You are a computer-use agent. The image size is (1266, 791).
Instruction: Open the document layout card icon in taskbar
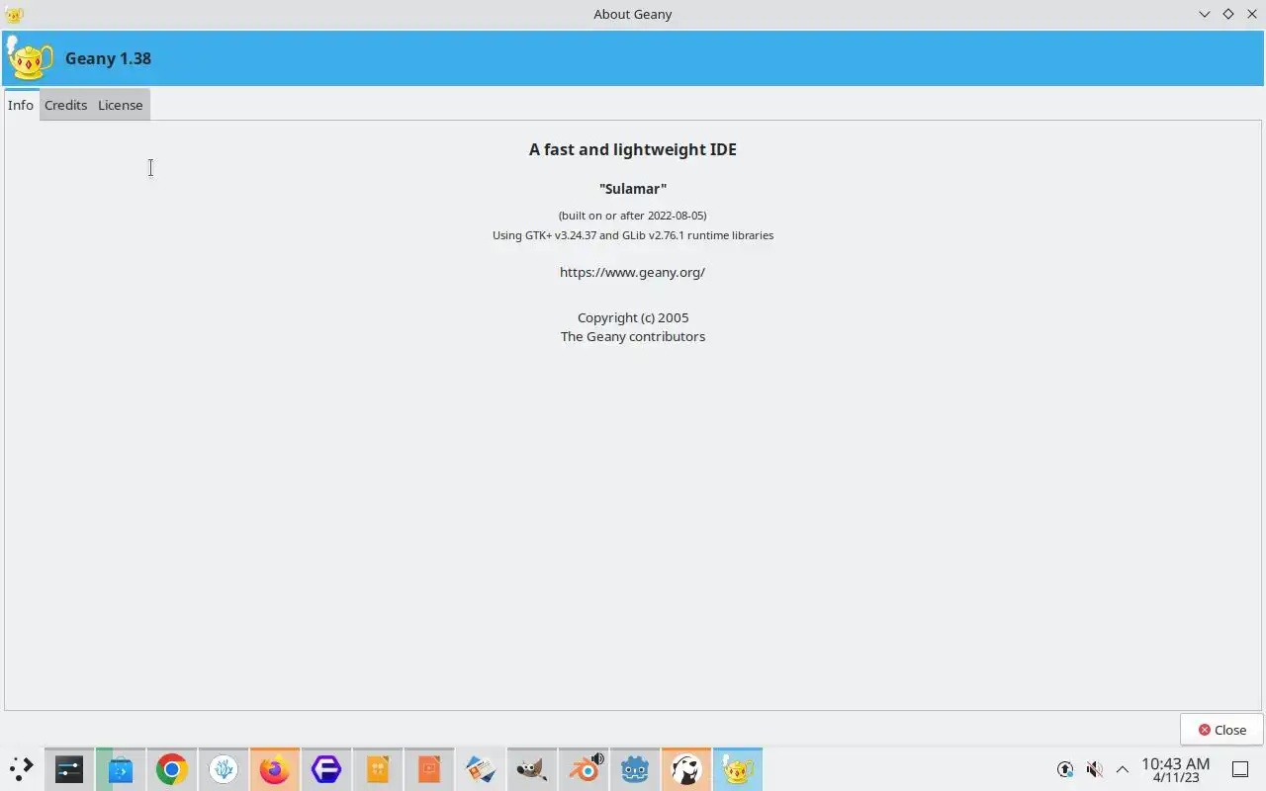tap(481, 769)
